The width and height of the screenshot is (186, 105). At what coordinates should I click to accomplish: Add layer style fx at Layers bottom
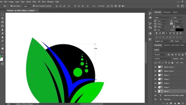167,103
